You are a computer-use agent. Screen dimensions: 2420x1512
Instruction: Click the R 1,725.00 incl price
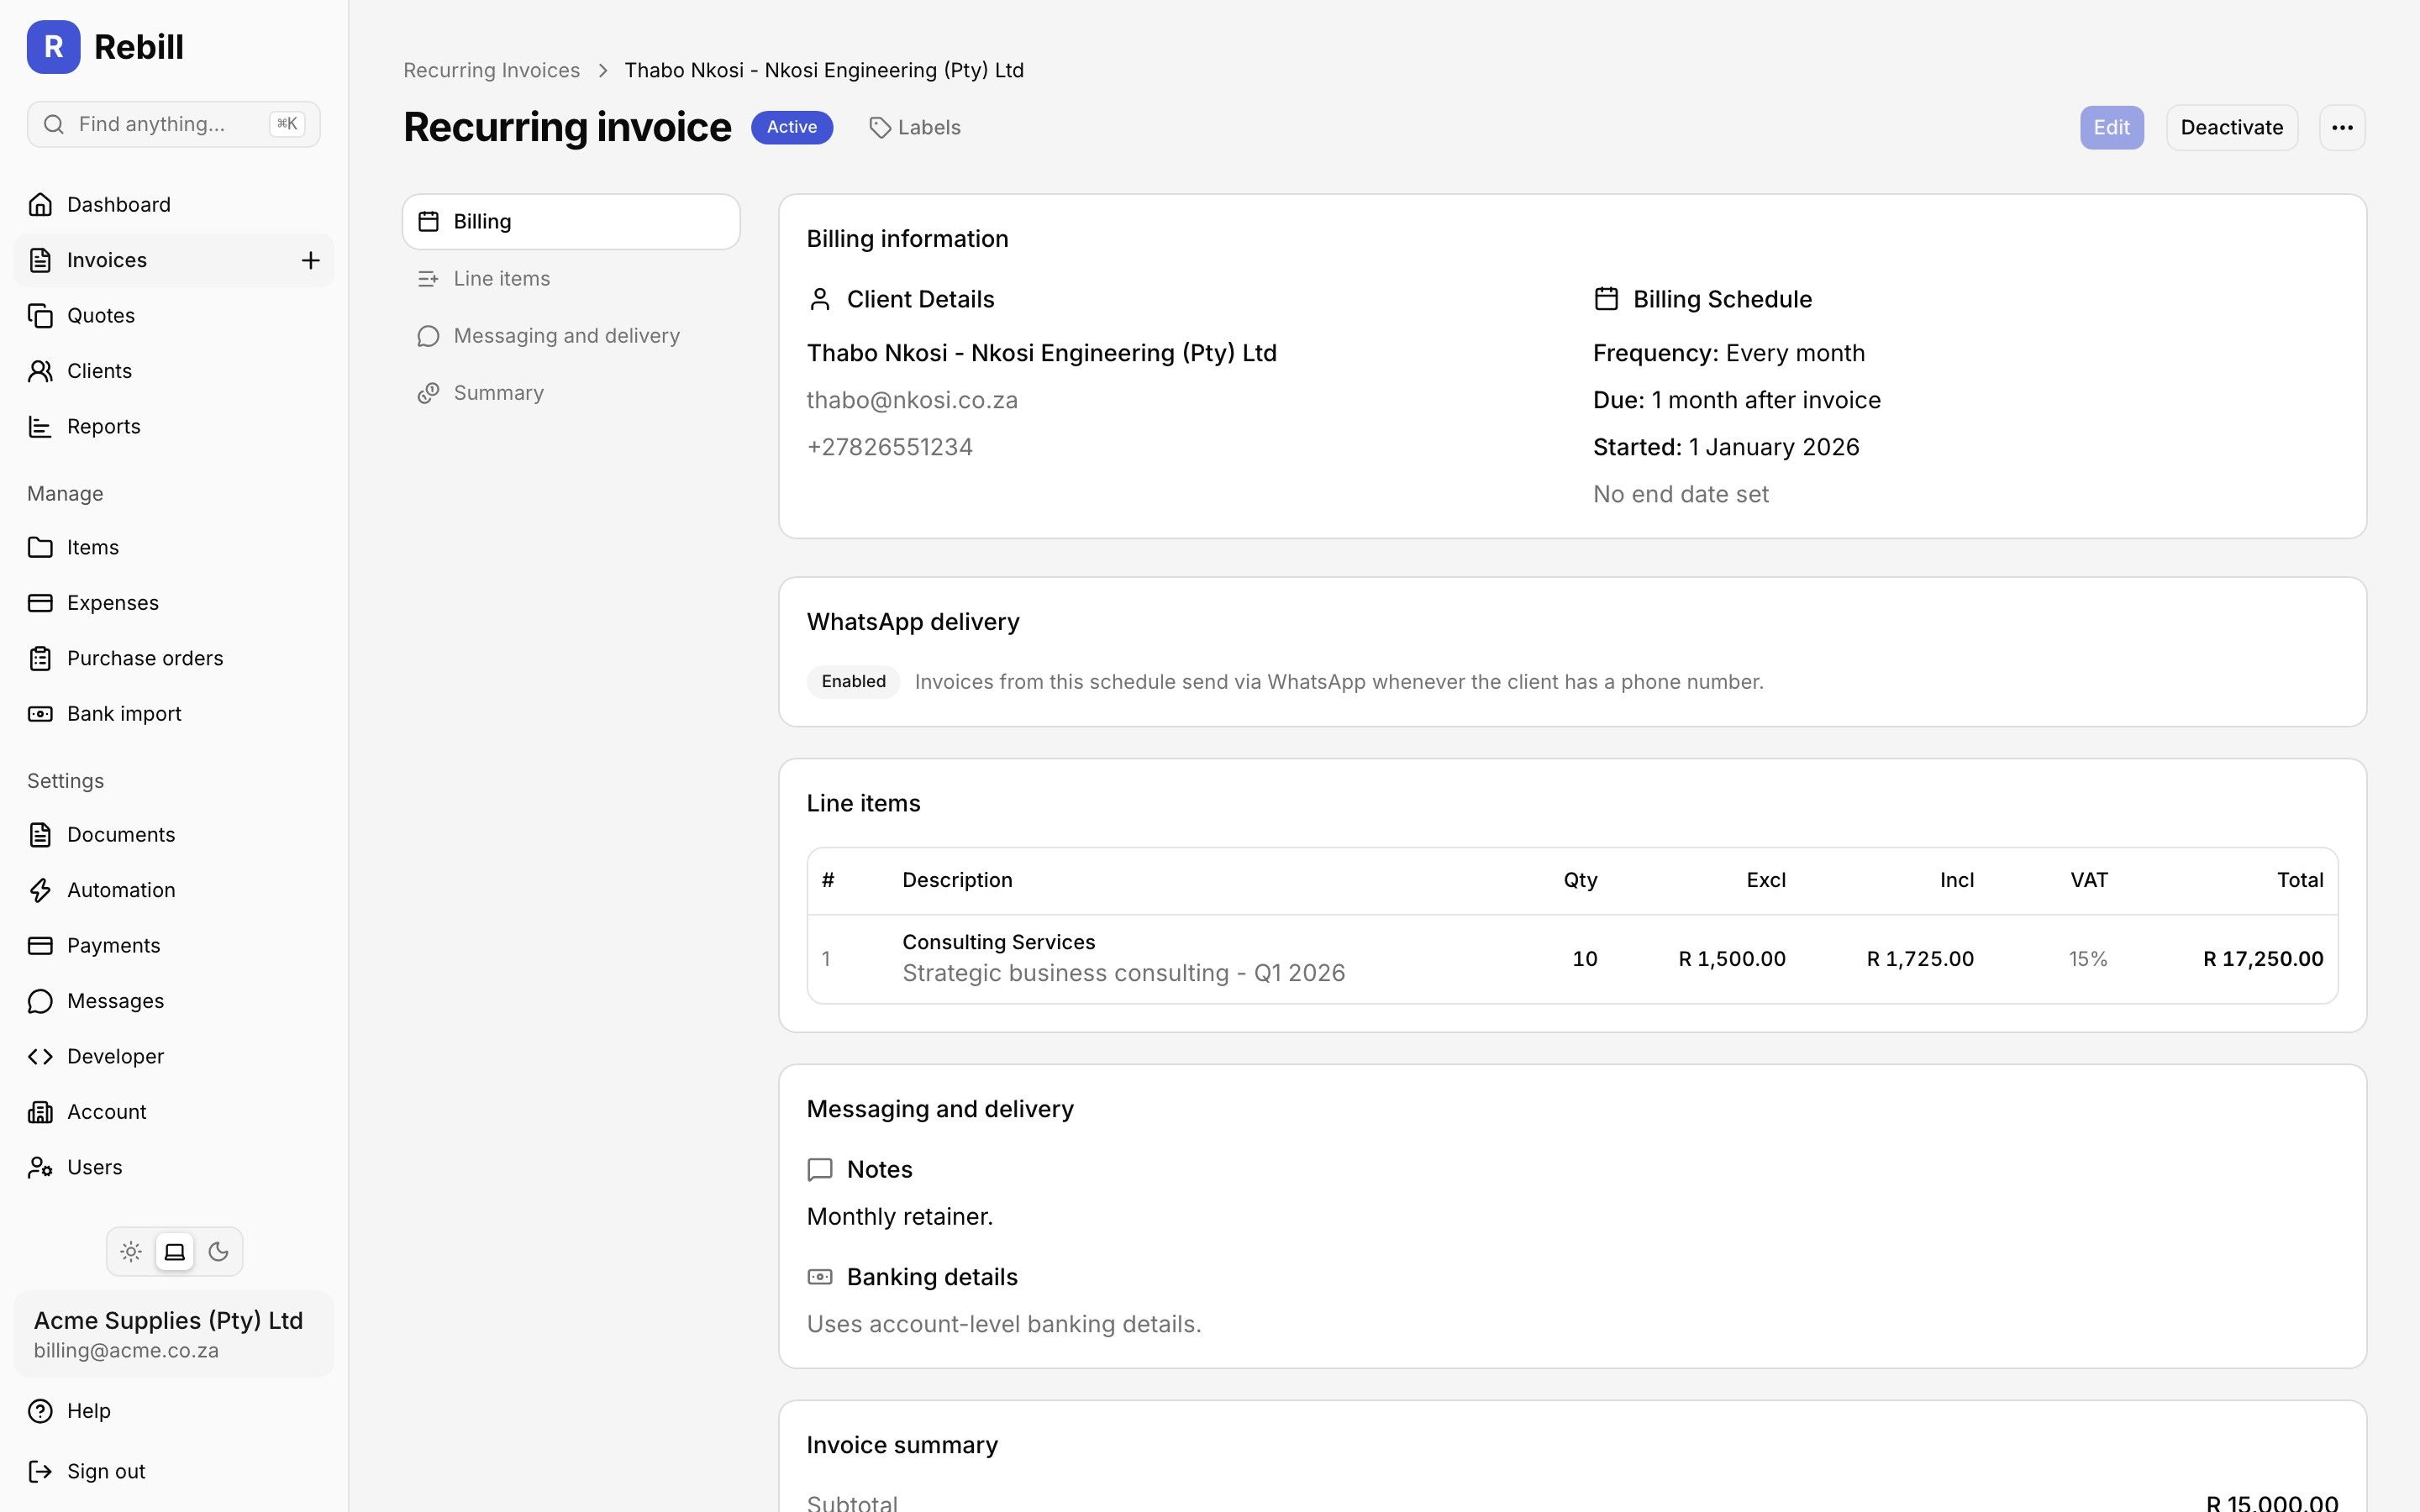click(x=1920, y=959)
